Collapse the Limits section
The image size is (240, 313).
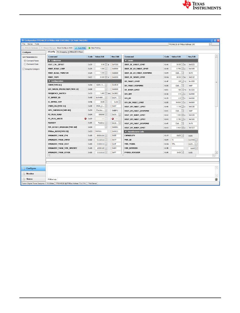(x=126, y=61)
